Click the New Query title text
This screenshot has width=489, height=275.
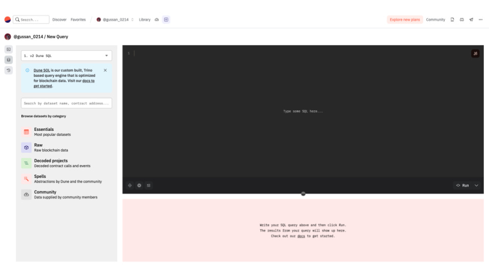(58, 37)
